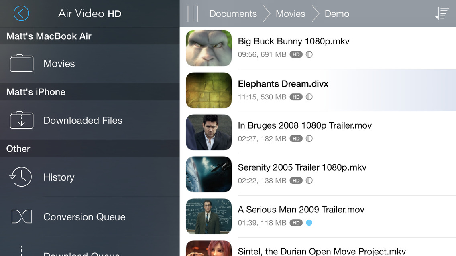The width and height of the screenshot is (456, 256).
Task: Open the sort order icon
Action: (x=442, y=14)
